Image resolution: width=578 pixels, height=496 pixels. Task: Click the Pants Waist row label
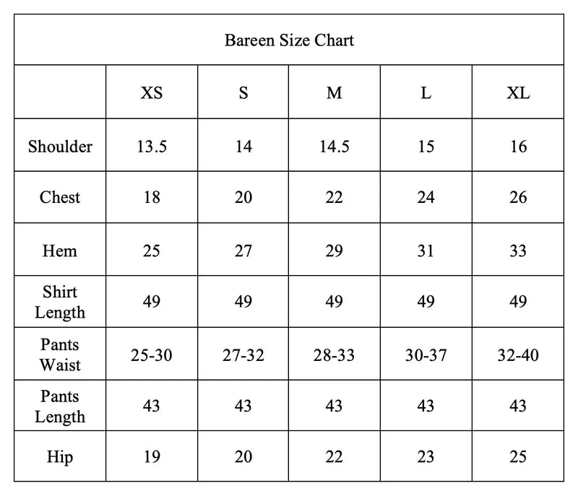[x=60, y=354]
